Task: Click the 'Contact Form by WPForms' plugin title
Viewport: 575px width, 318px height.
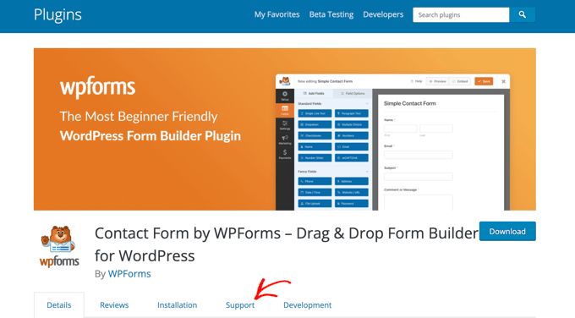Action: tap(287, 244)
